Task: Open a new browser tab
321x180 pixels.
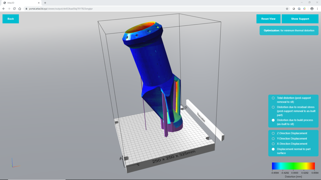Action: tap(45, 3)
